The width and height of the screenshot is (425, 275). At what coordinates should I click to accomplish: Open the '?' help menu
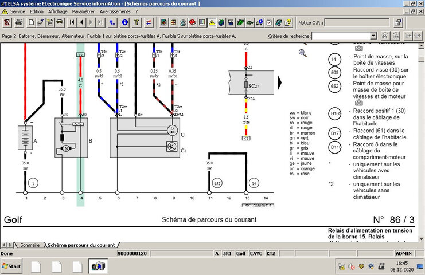coord(137,11)
